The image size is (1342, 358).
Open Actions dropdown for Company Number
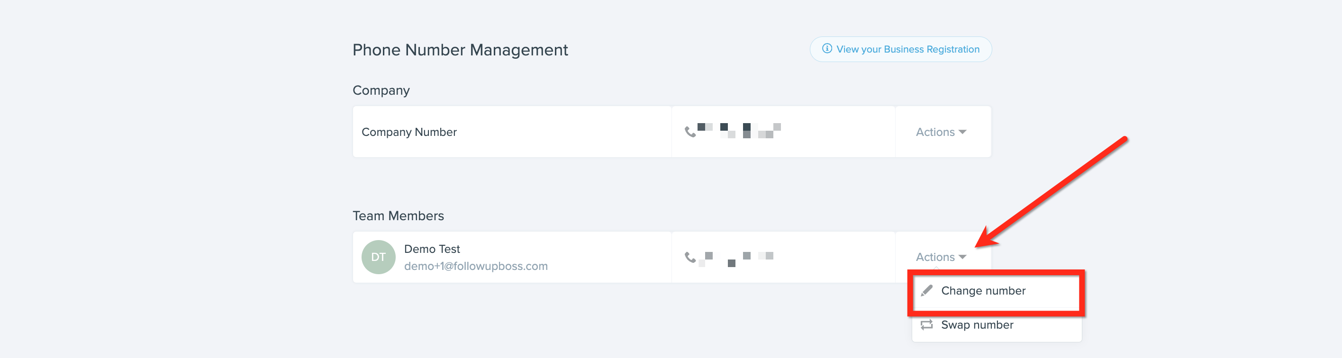941,132
